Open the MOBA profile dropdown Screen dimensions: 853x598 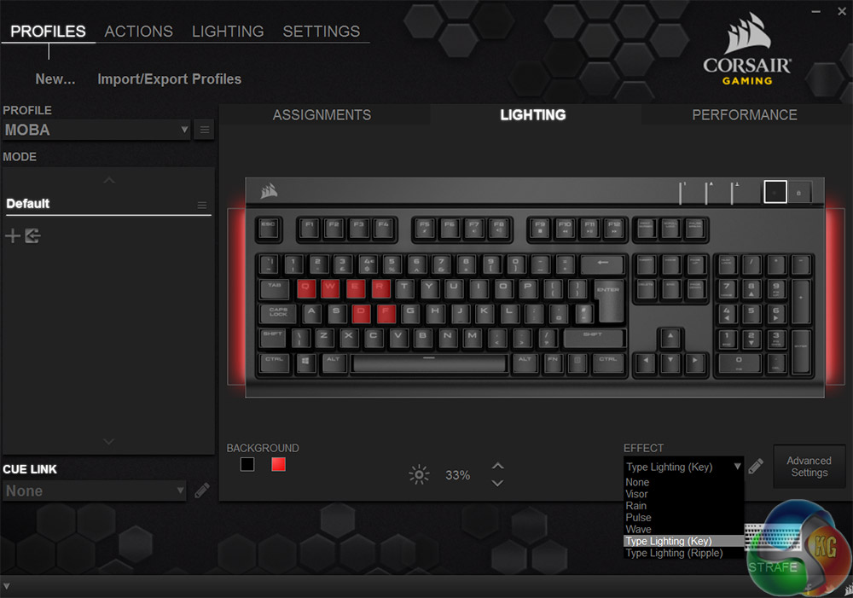tap(96, 130)
